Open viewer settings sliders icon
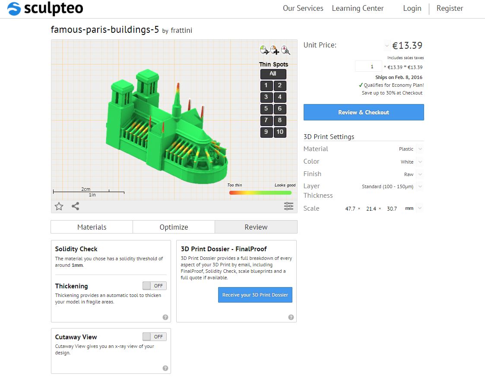Screen dimensions: 485x379 click(x=288, y=206)
